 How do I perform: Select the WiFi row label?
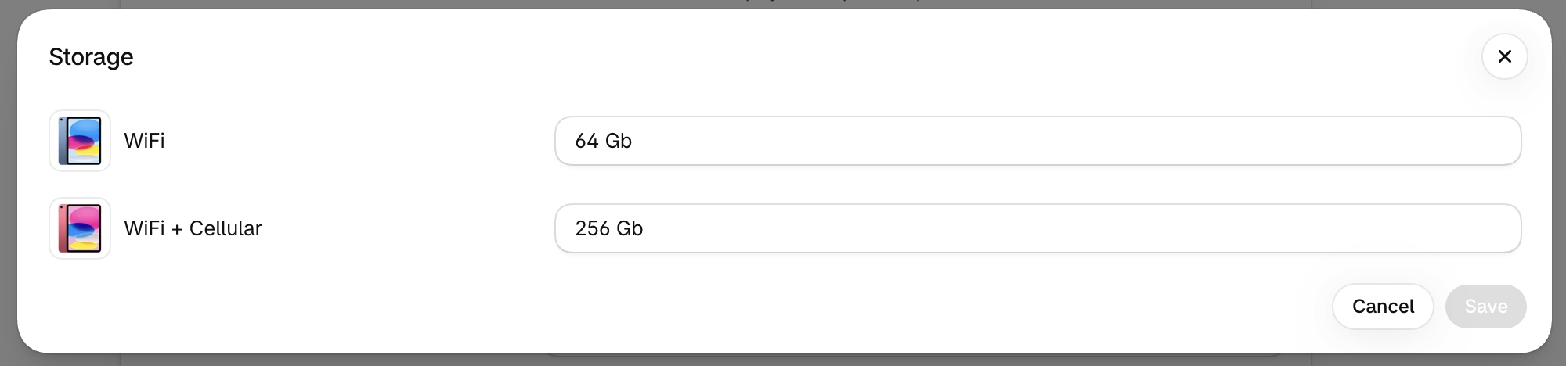[x=144, y=141]
